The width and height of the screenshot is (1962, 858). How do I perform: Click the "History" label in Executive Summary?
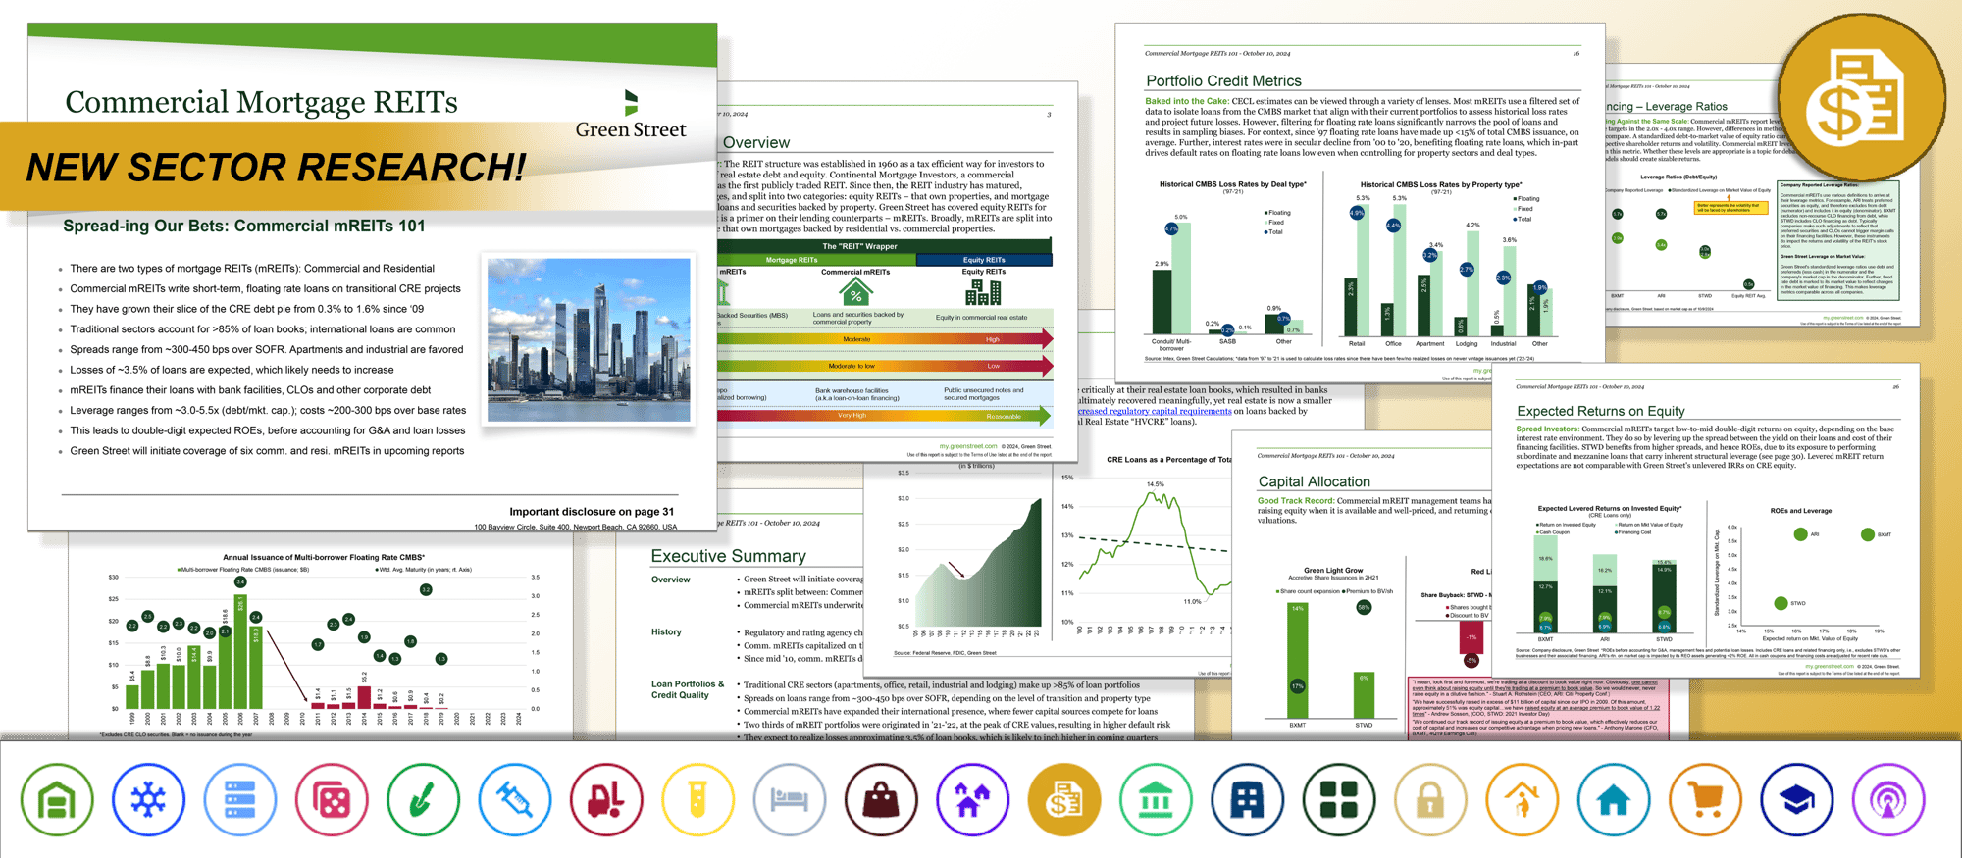[666, 632]
